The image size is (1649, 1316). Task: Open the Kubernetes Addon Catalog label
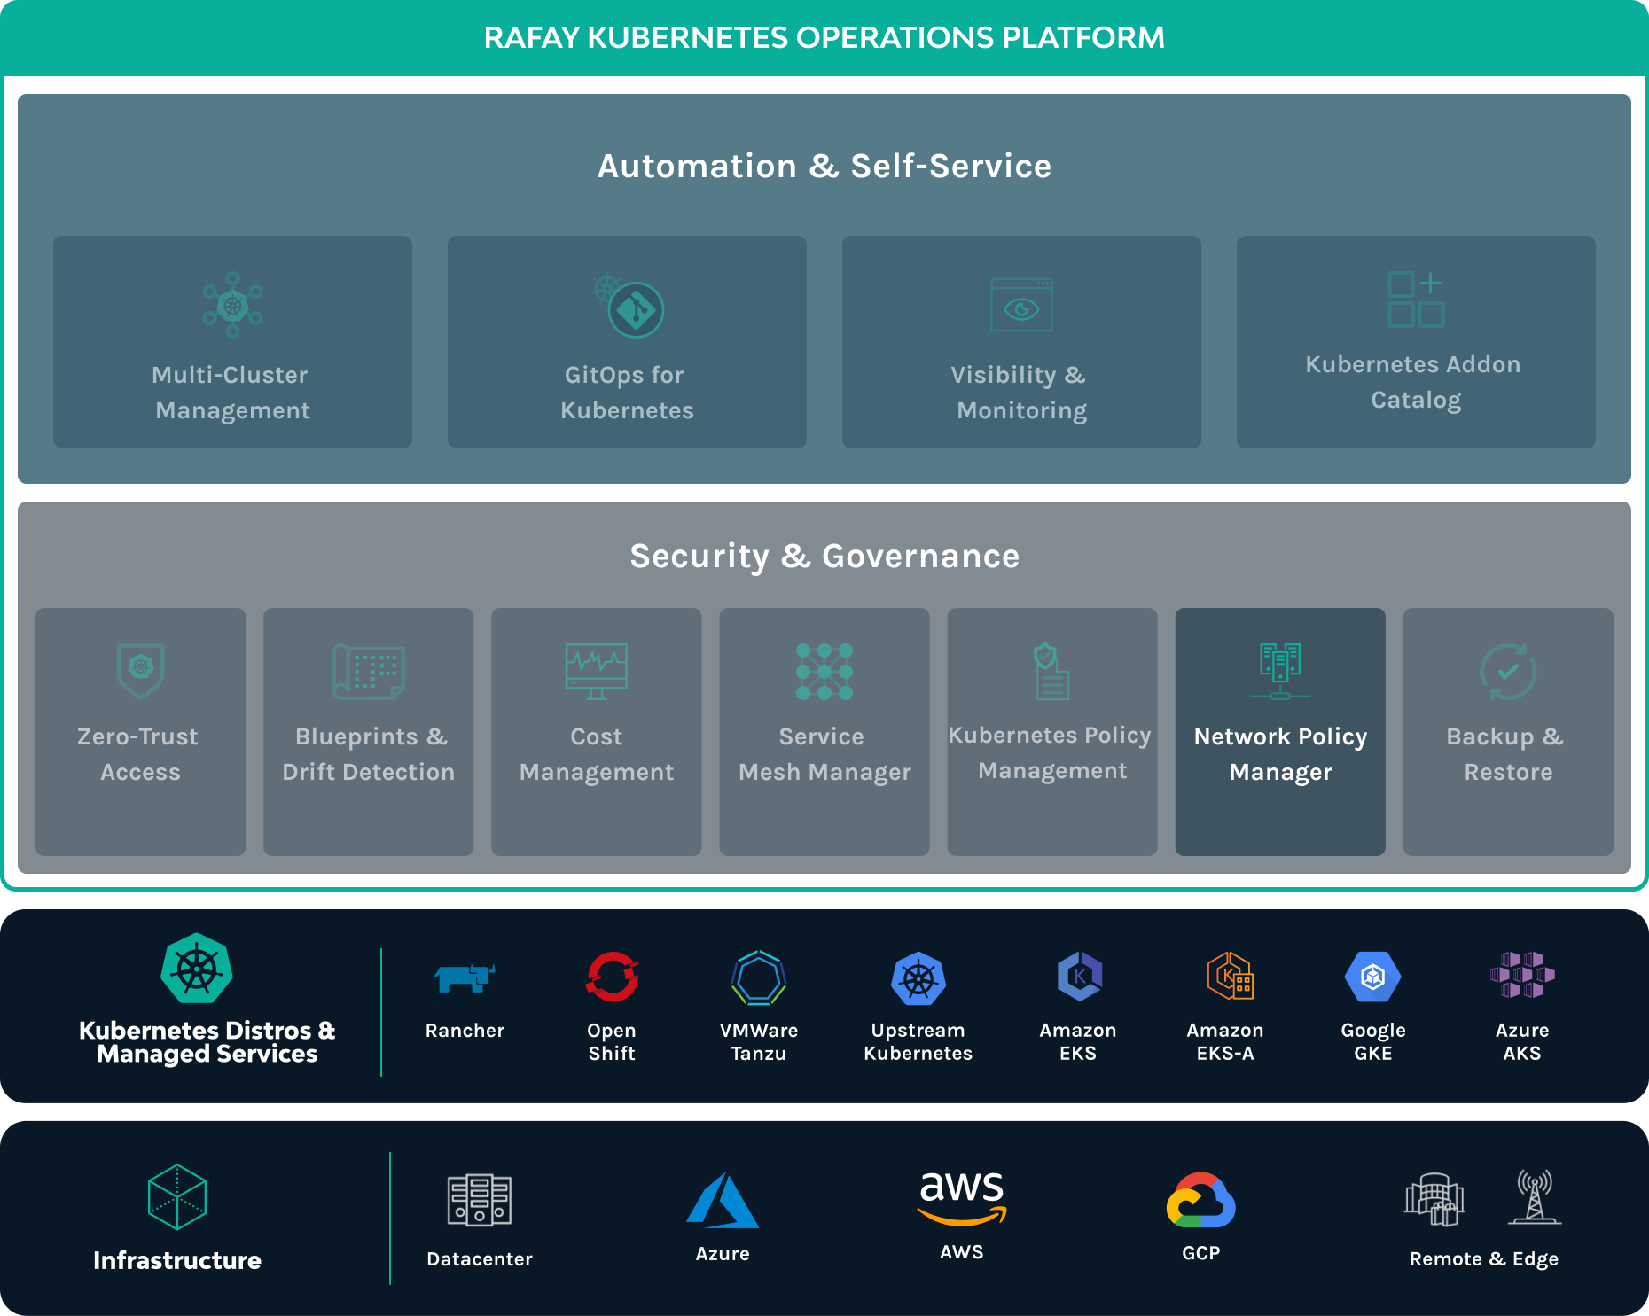tap(1415, 382)
